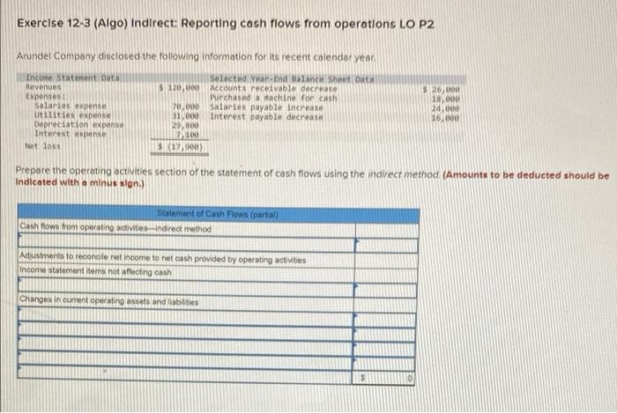Click the salaries expense value '70,000'

pyautogui.click(x=185, y=107)
